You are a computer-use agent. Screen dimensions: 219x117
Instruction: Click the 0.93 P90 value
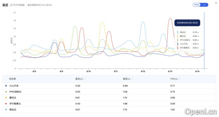pyautogui.click(x=173, y=104)
